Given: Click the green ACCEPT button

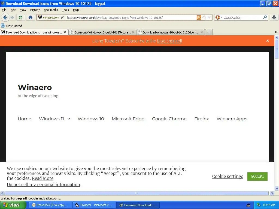Looking at the screenshot, I should 257,176.
